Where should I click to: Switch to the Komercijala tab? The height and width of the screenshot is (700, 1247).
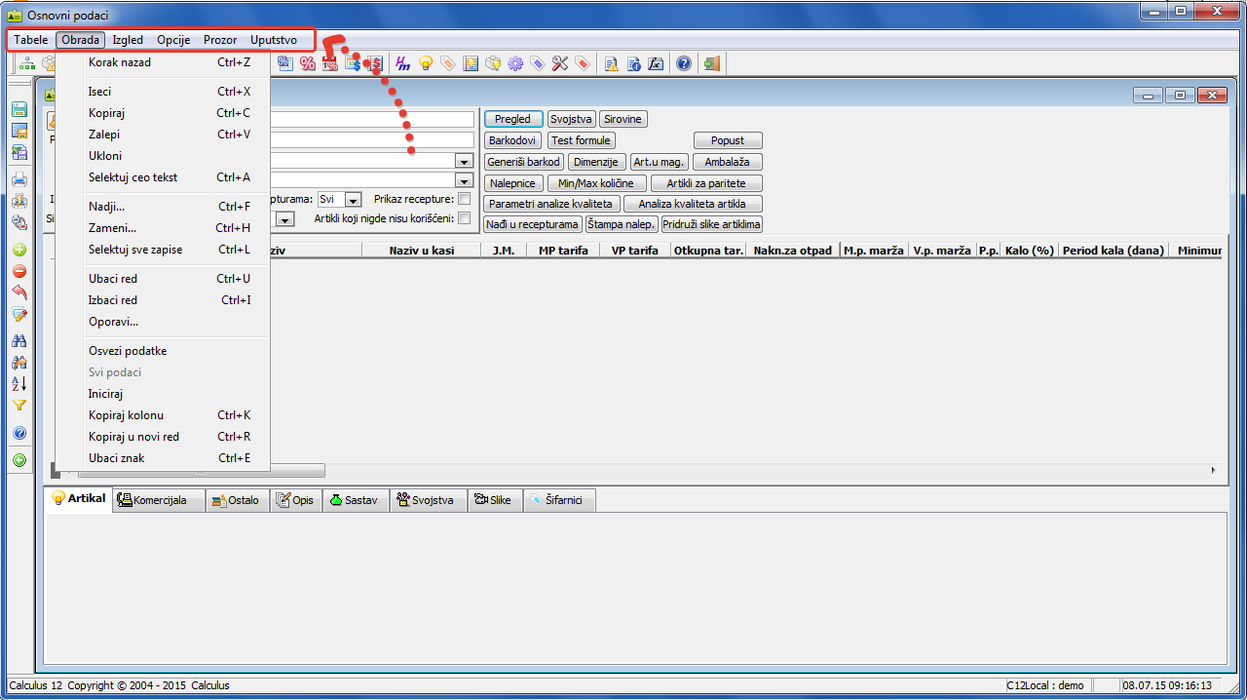(160, 500)
